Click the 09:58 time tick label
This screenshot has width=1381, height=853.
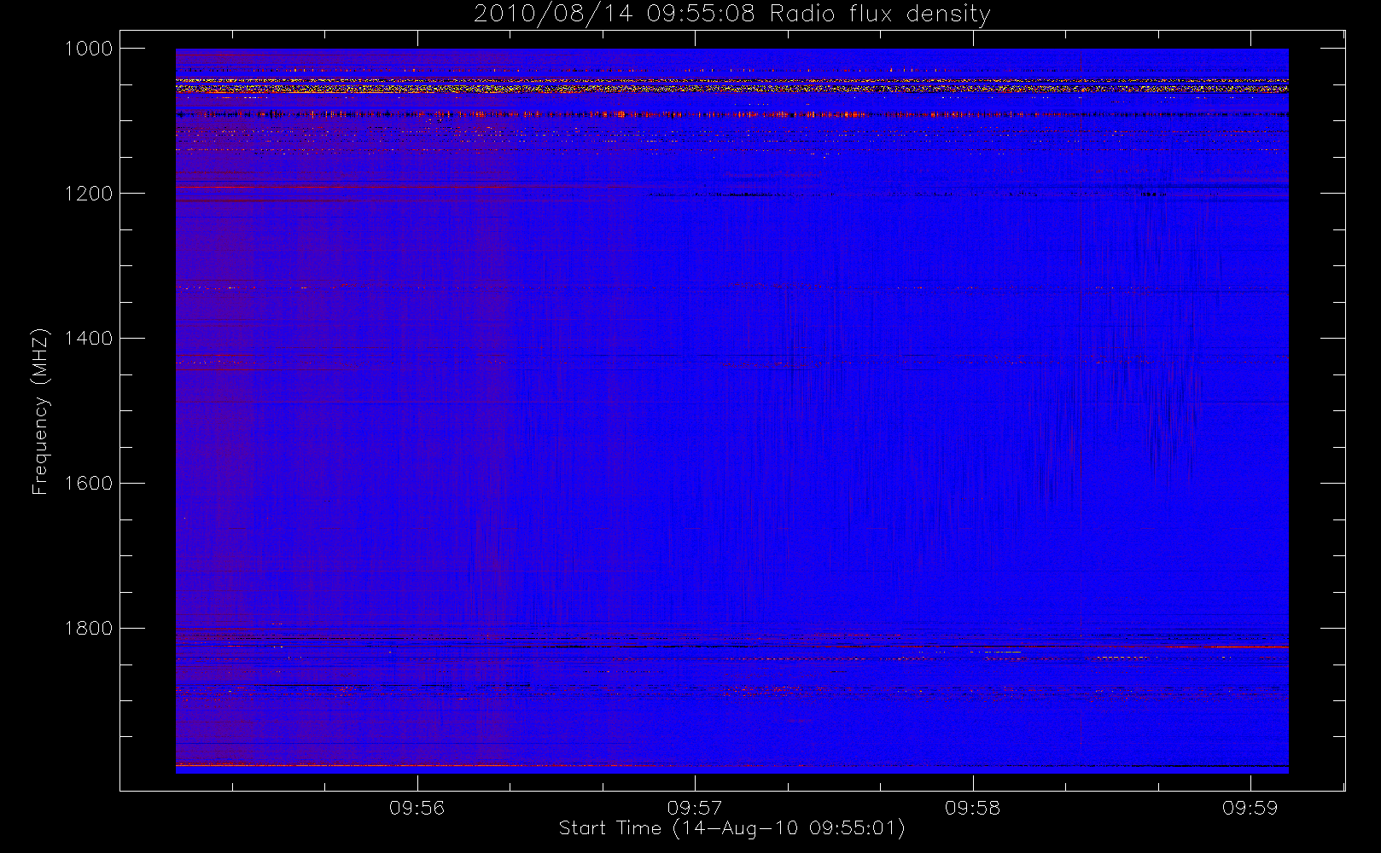tap(973, 808)
